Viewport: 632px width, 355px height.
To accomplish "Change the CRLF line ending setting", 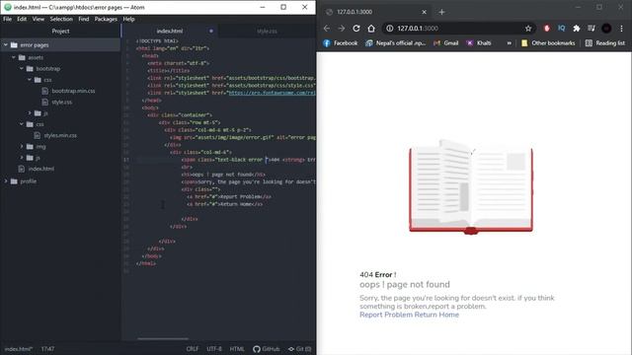I will click(193, 349).
